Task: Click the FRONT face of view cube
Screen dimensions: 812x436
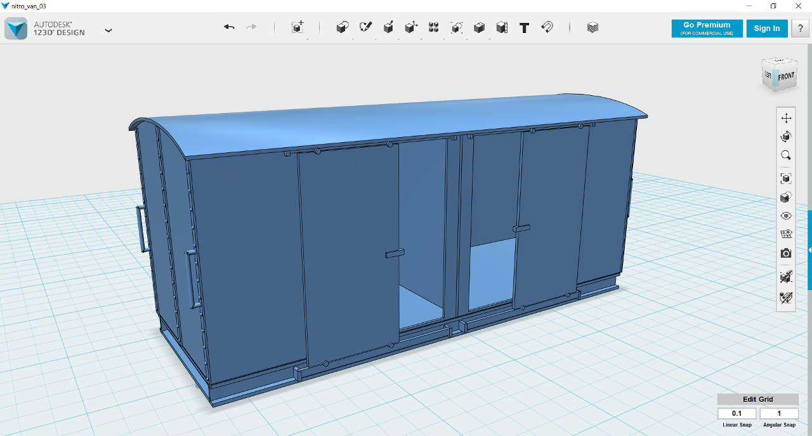Action: pyautogui.click(x=786, y=76)
